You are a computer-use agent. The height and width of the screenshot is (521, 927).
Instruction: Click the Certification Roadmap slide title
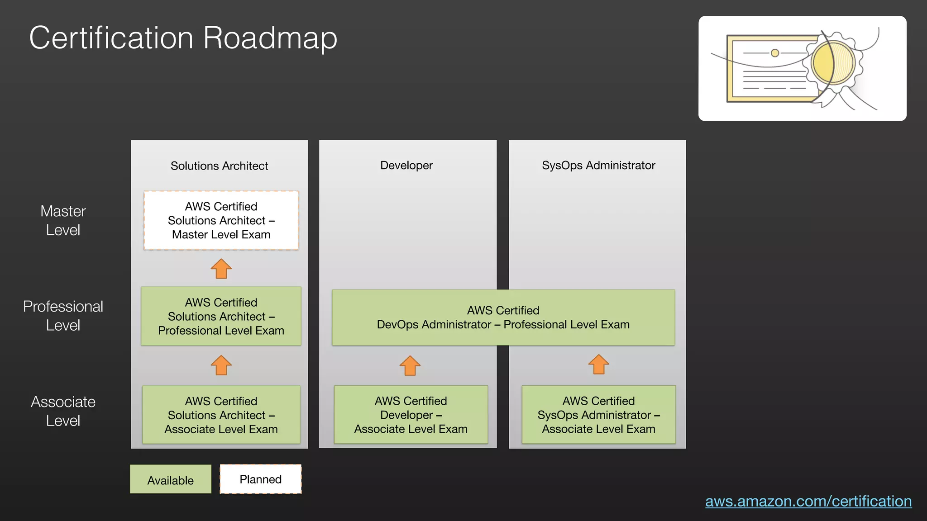click(x=183, y=38)
